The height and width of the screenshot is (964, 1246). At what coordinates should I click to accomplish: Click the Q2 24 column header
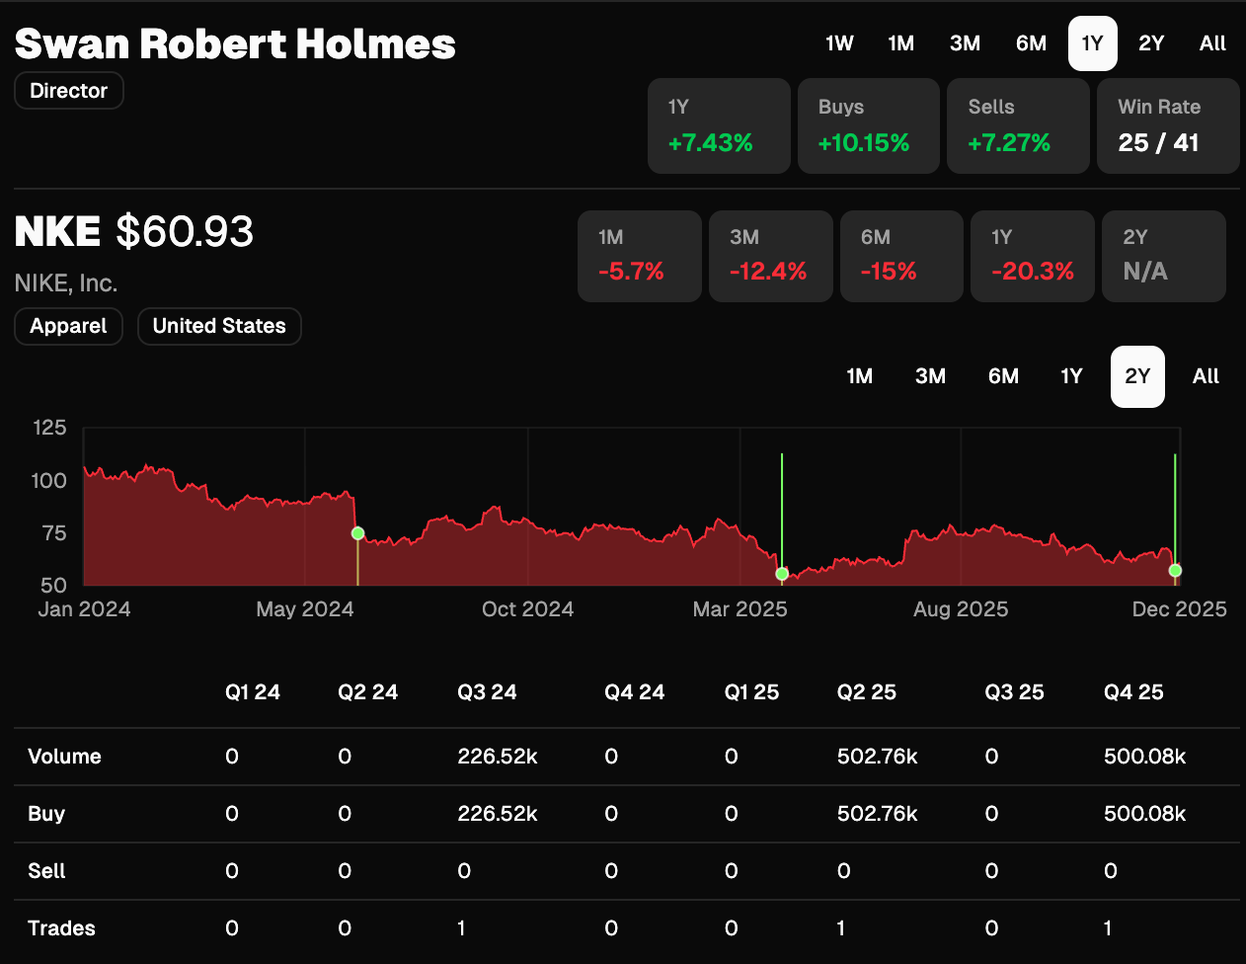(x=367, y=692)
